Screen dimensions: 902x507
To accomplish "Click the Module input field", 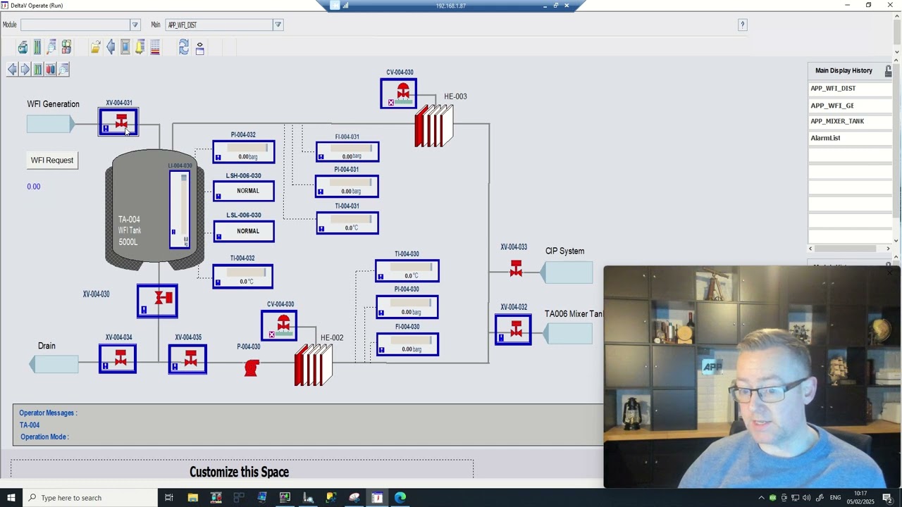I will coord(75,25).
